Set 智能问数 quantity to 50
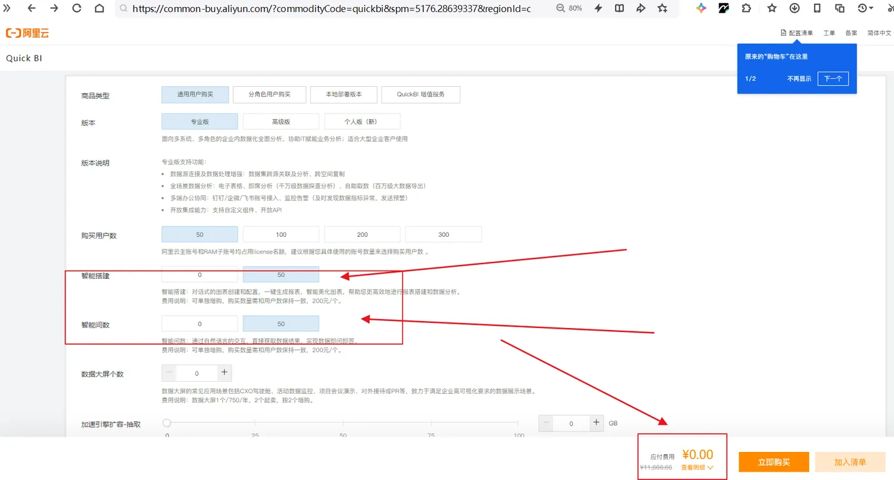Viewport: 894px width, 480px height. [281, 324]
